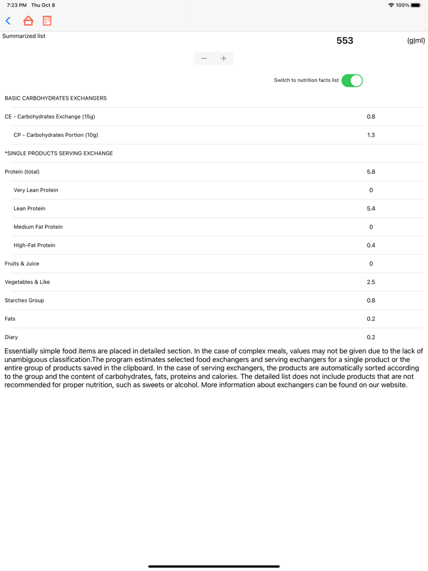Tap the Home icon in the toolbar
The width and height of the screenshot is (428, 571).
(28, 20)
